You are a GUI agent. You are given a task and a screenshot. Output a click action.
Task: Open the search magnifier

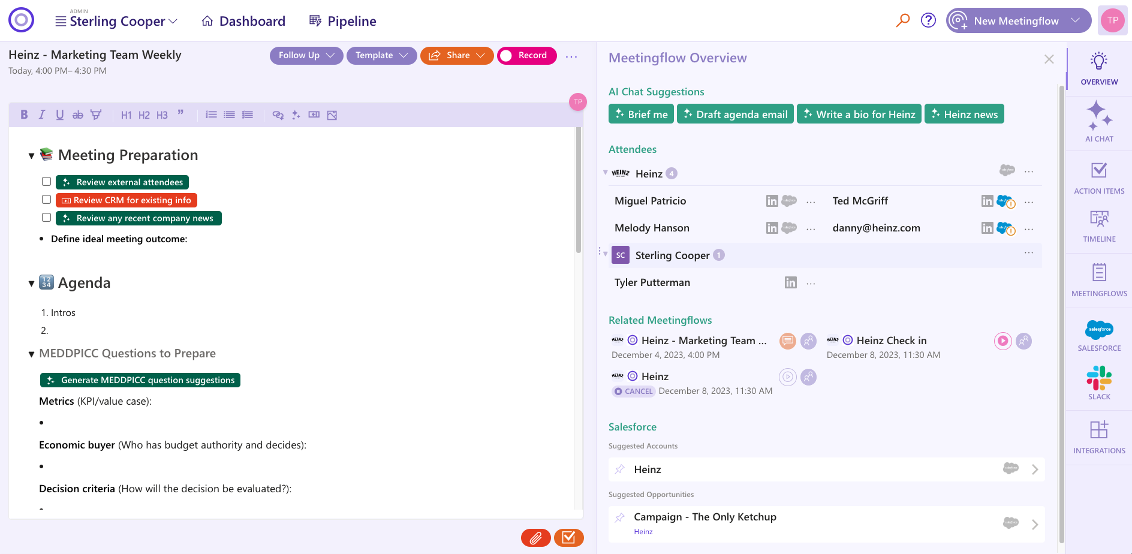pyautogui.click(x=902, y=20)
